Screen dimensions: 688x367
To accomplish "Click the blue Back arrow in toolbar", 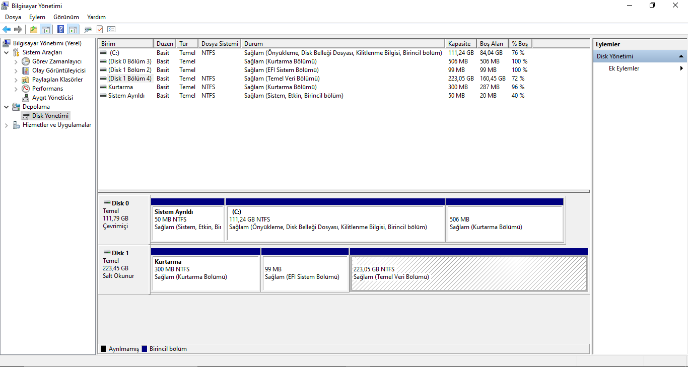I will (x=7, y=29).
